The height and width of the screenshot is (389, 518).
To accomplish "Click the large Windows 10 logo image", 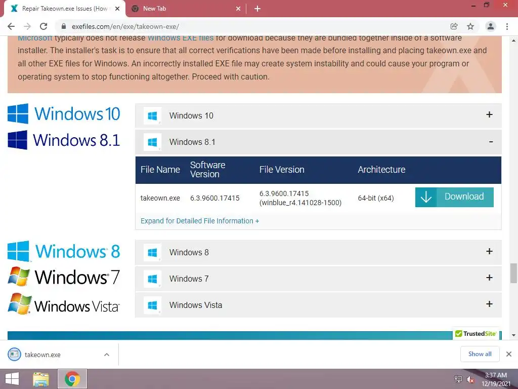I will [64, 114].
